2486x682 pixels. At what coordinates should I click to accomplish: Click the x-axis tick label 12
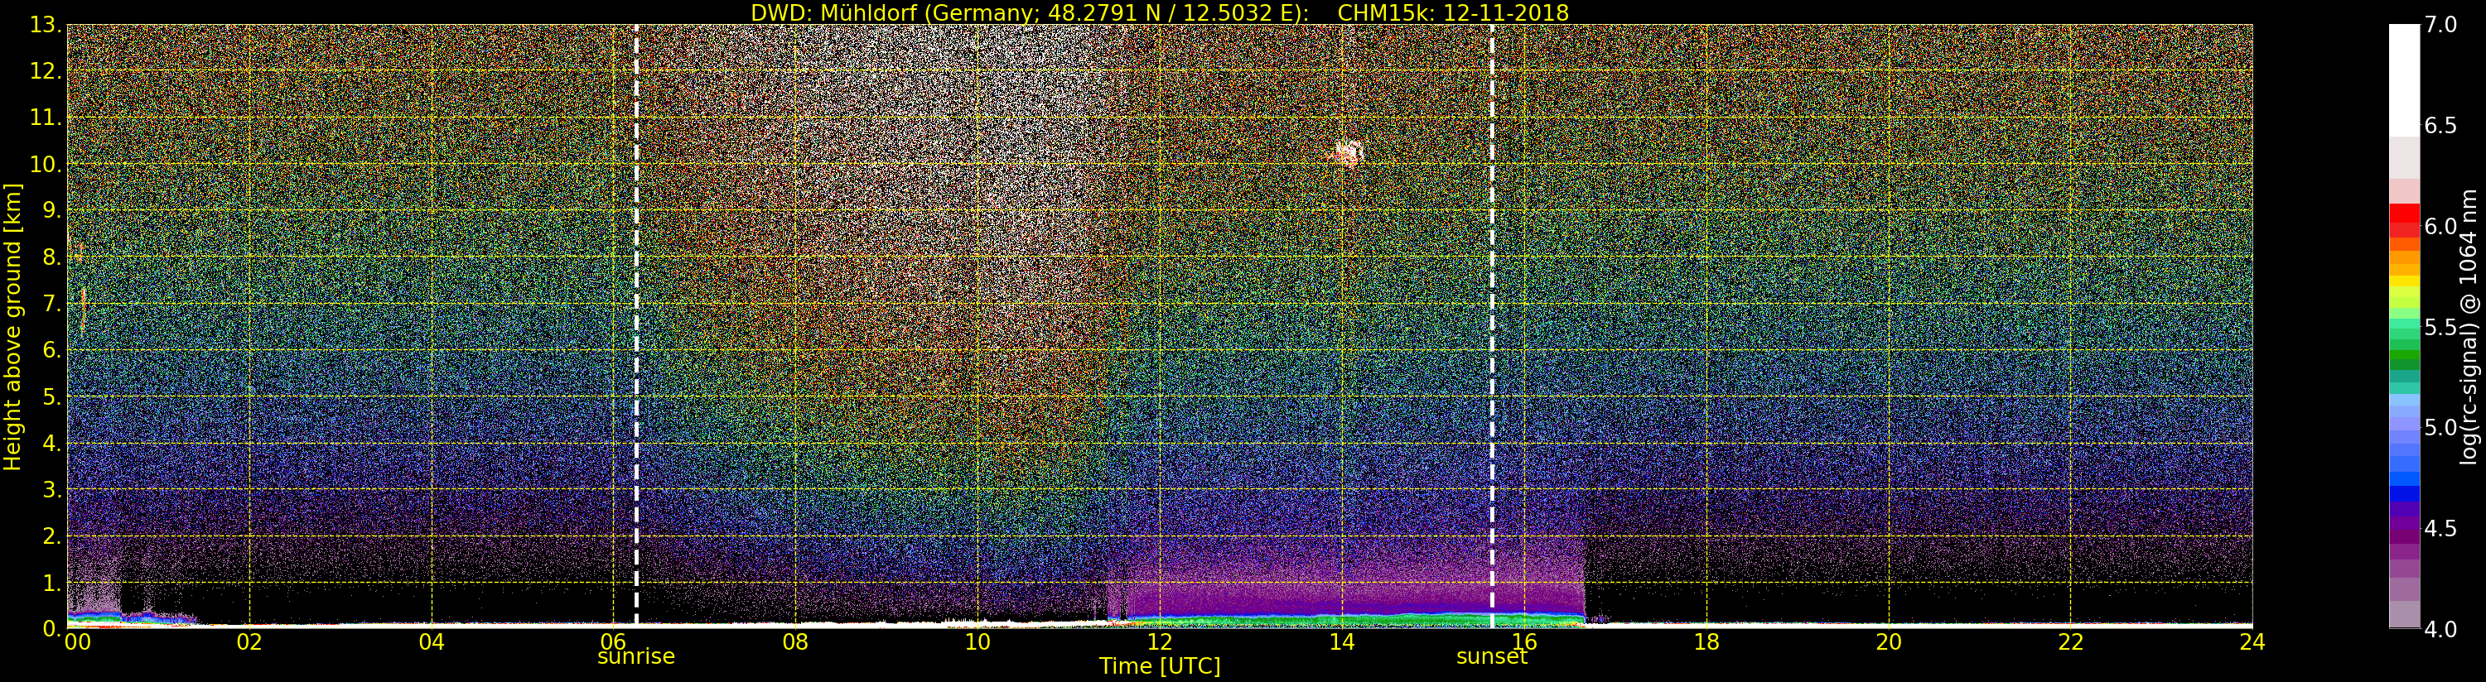1159,642
